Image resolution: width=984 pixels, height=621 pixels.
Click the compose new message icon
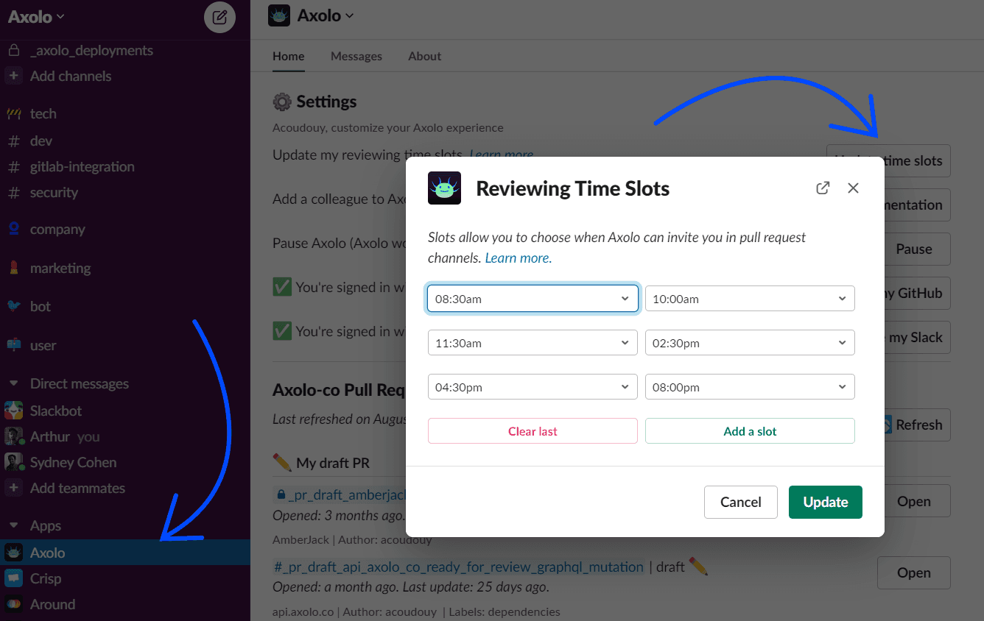tap(219, 18)
